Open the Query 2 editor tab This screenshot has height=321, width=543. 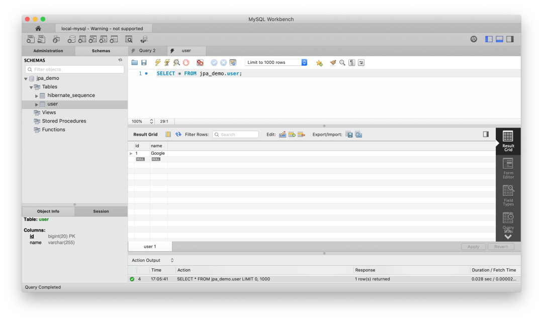[x=147, y=51]
